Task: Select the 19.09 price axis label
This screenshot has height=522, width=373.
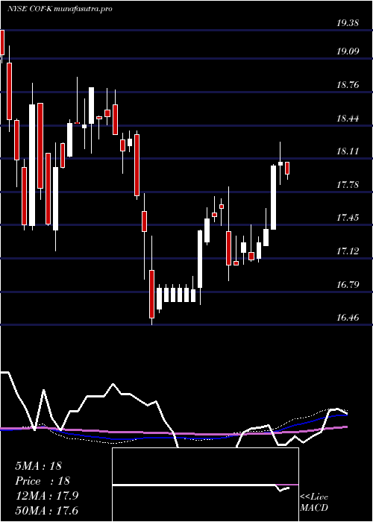Action: coord(348,51)
